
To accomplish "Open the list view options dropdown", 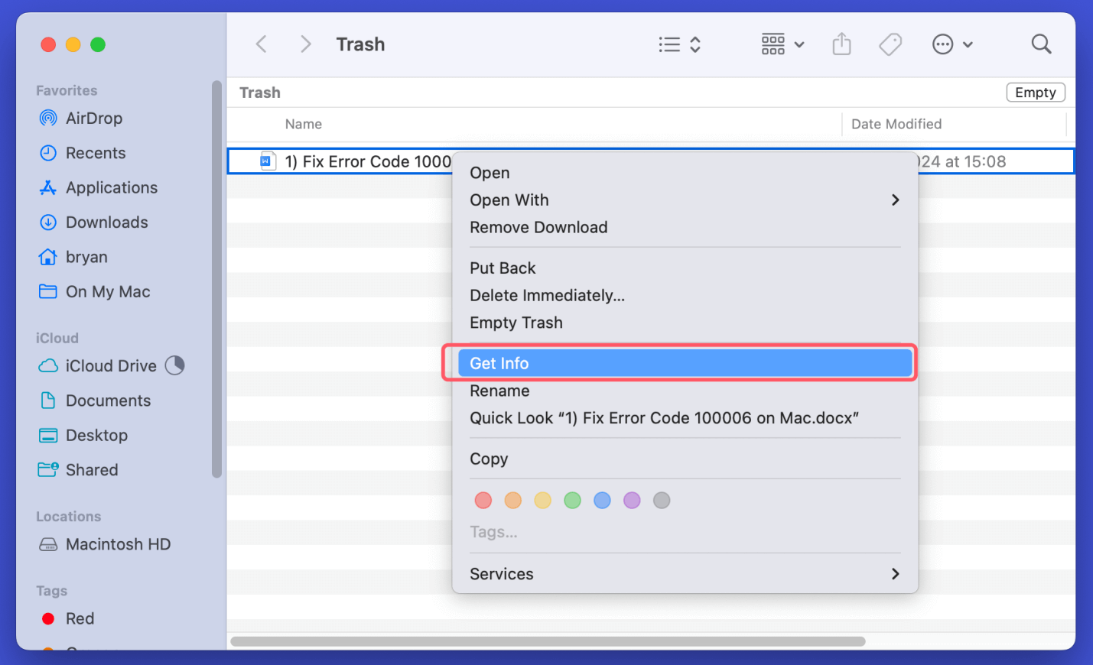I will pyautogui.click(x=679, y=44).
